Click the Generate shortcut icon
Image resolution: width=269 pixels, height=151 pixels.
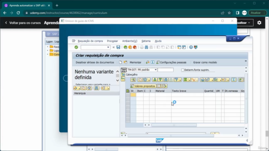pos(184,47)
